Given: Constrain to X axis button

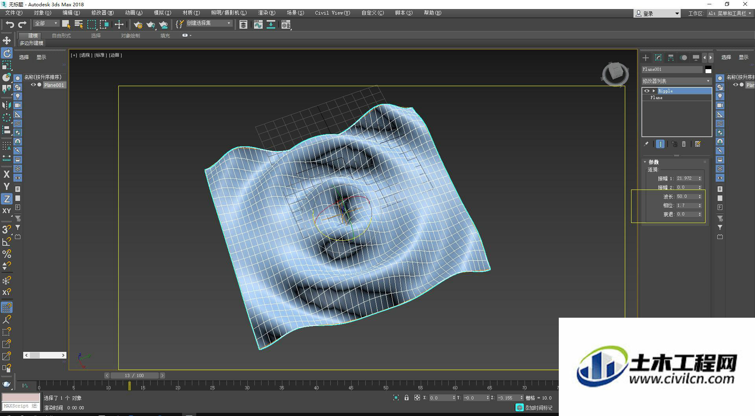Looking at the screenshot, I should (x=7, y=174).
